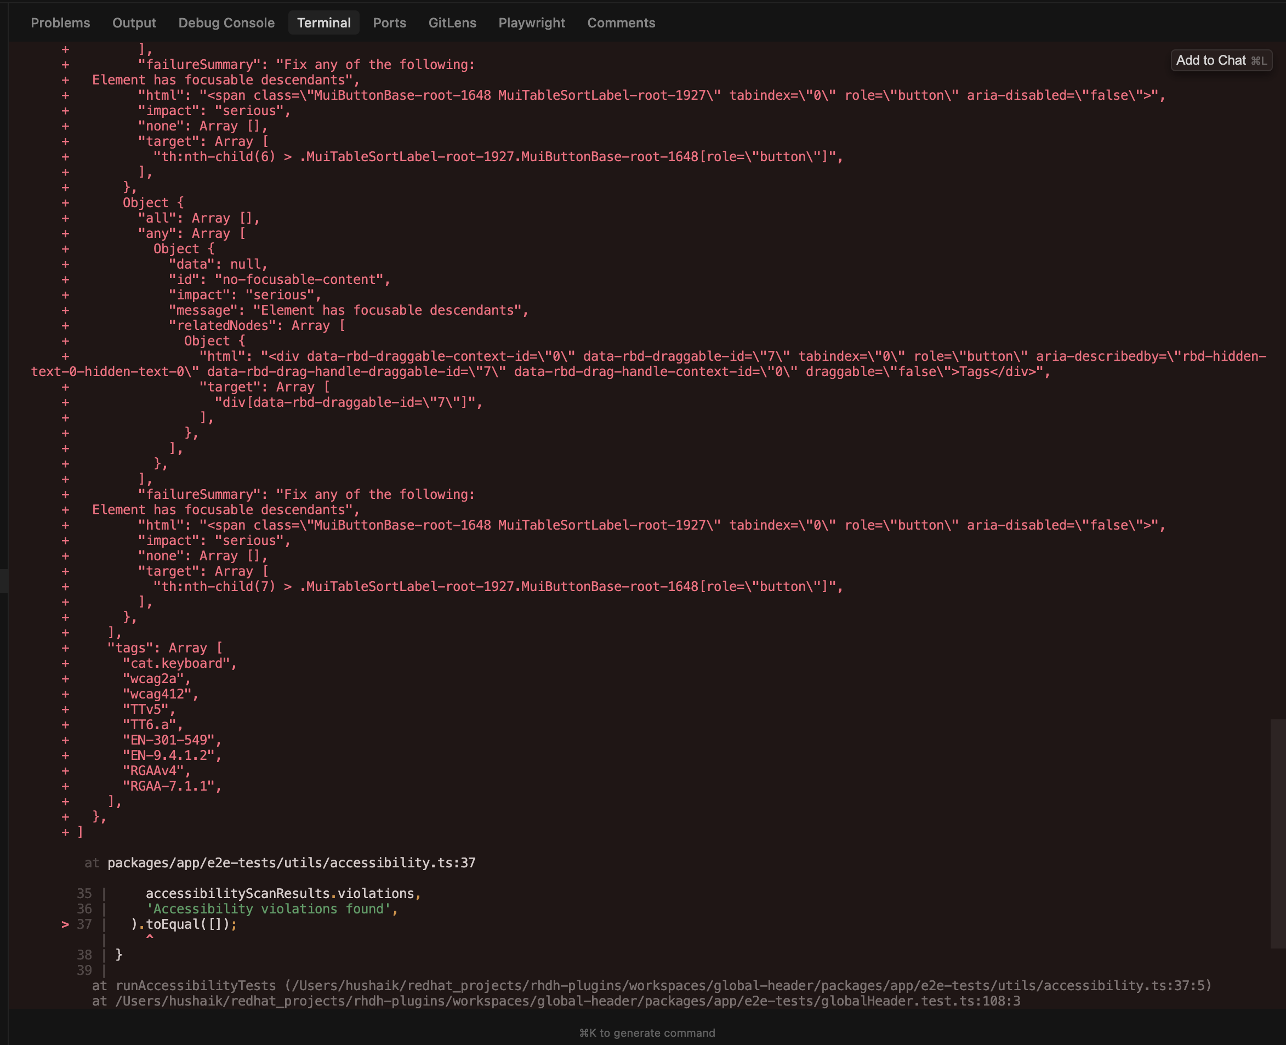Click the terminal vertical scrollbar thumb
Image resolution: width=1286 pixels, height=1045 pixels.
1278,833
